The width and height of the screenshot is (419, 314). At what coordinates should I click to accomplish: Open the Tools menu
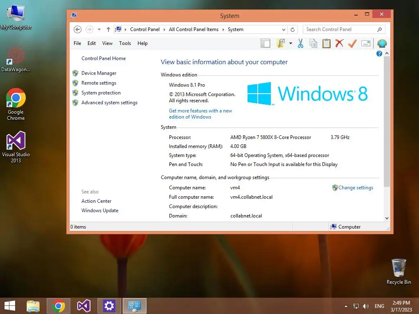tap(125, 43)
